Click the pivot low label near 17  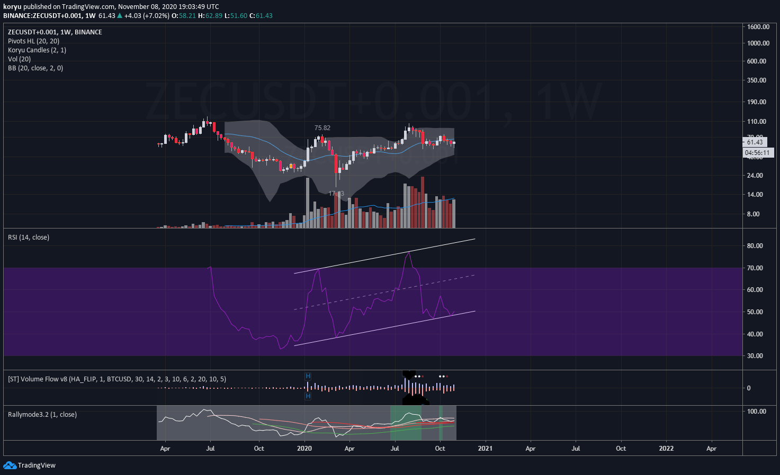click(336, 194)
